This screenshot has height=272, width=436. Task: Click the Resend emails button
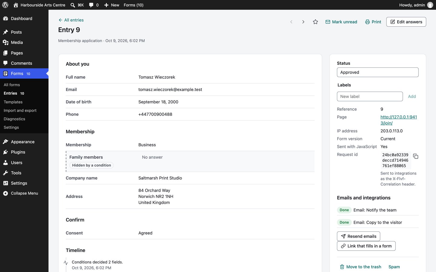[358, 236]
